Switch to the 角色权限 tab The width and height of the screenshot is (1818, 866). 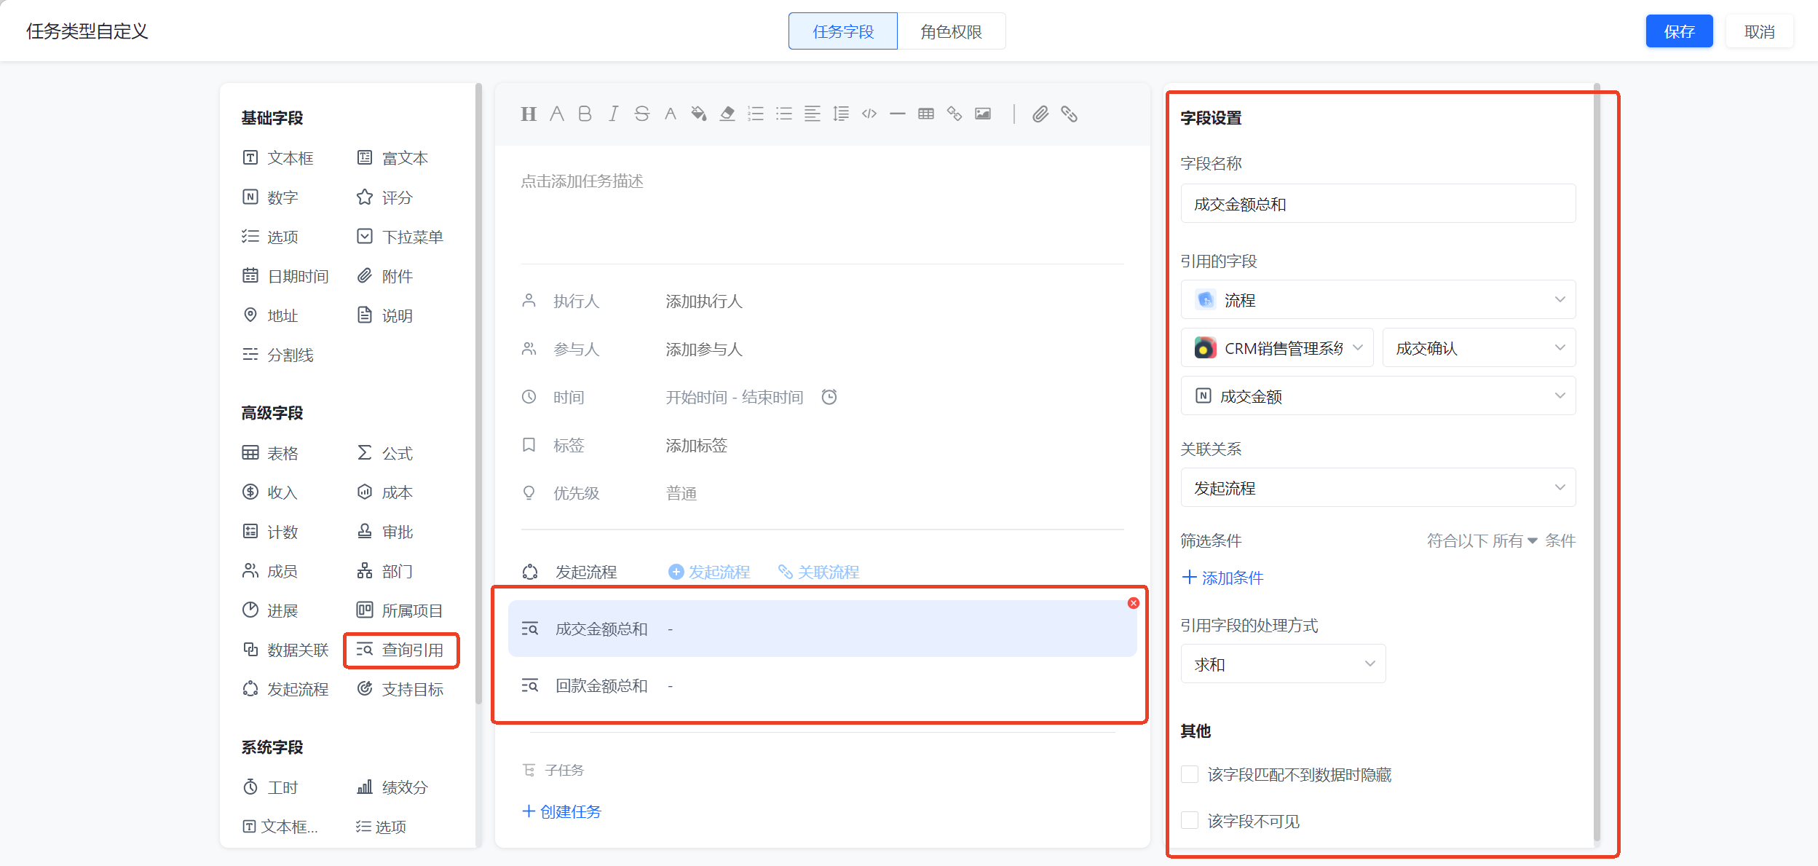pyautogui.click(x=952, y=31)
